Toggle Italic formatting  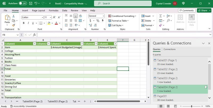pos(28,23)
